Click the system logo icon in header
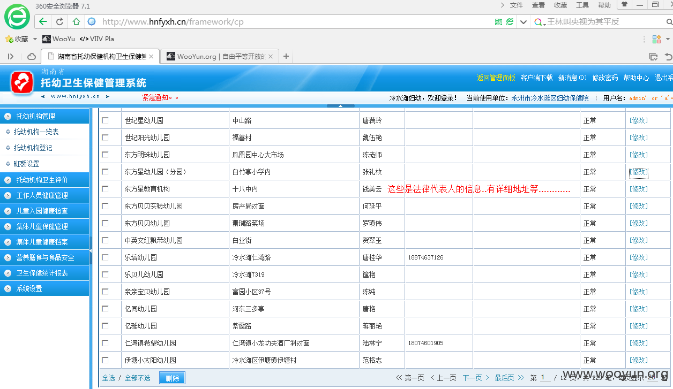The width and height of the screenshot is (673, 389). [22, 82]
